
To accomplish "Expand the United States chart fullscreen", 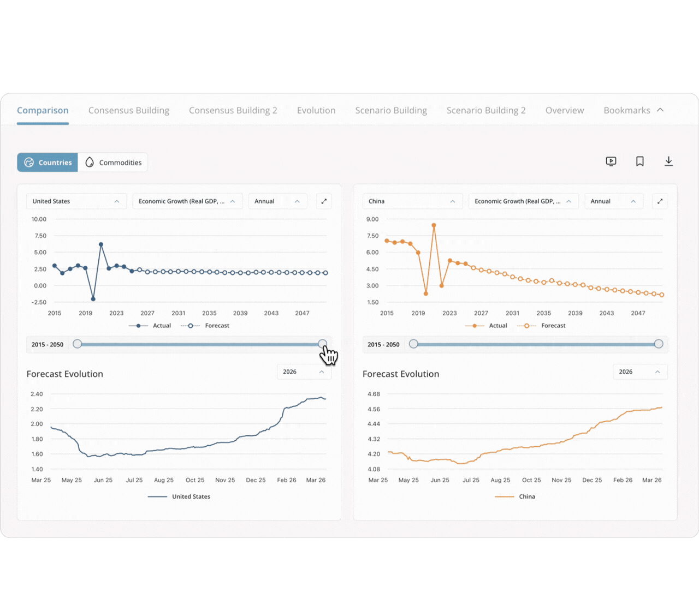I will pyautogui.click(x=324, y=201).
